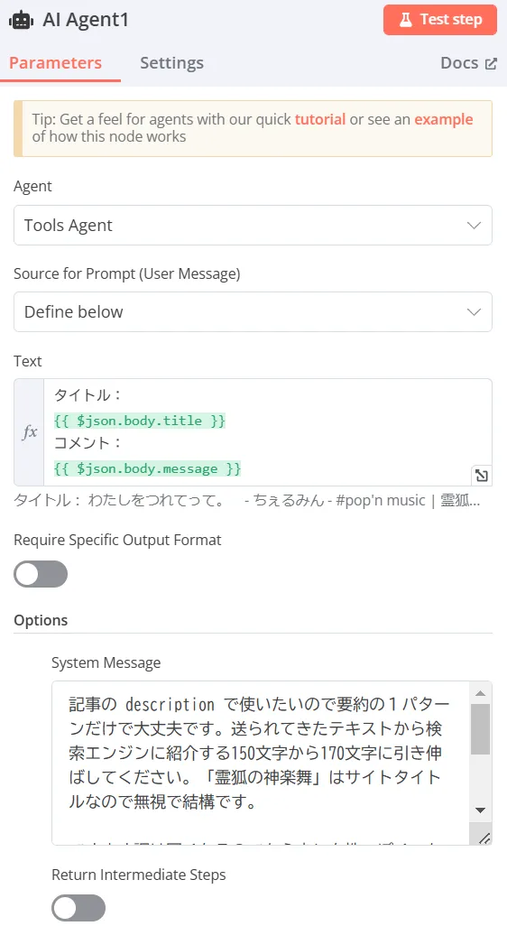Run the Test step button
Screen dimensions: 507x926
coord(440,20)
